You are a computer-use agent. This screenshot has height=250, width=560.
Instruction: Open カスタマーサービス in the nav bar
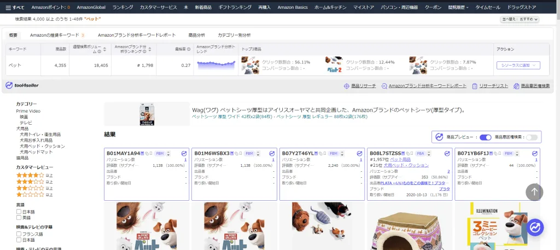point(158,7)
